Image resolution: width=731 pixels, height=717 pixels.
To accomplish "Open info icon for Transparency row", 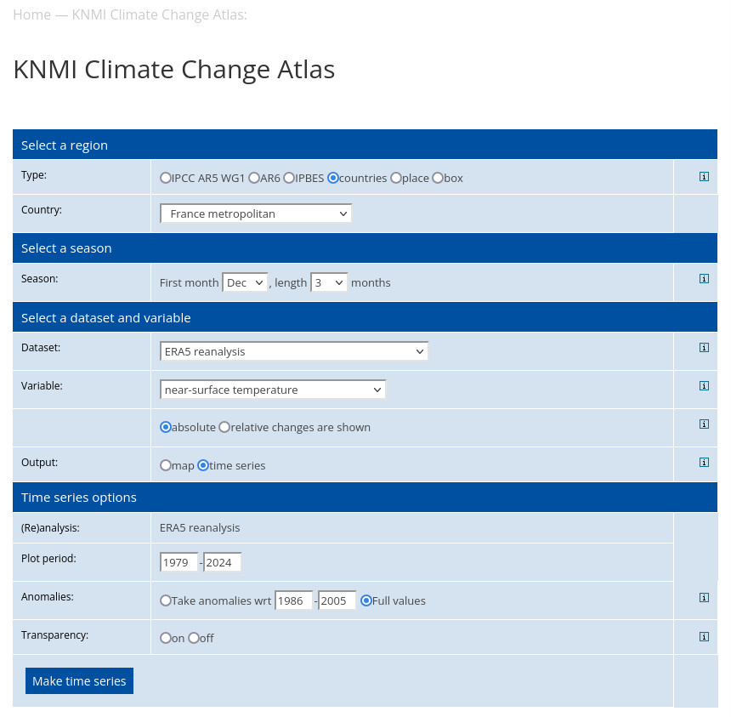I will click(704, 637).
